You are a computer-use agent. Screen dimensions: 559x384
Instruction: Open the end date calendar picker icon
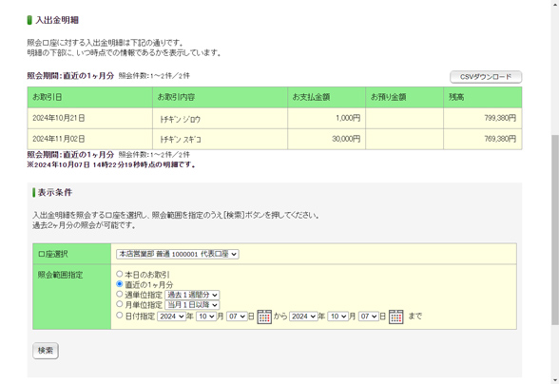pos(395,317)
